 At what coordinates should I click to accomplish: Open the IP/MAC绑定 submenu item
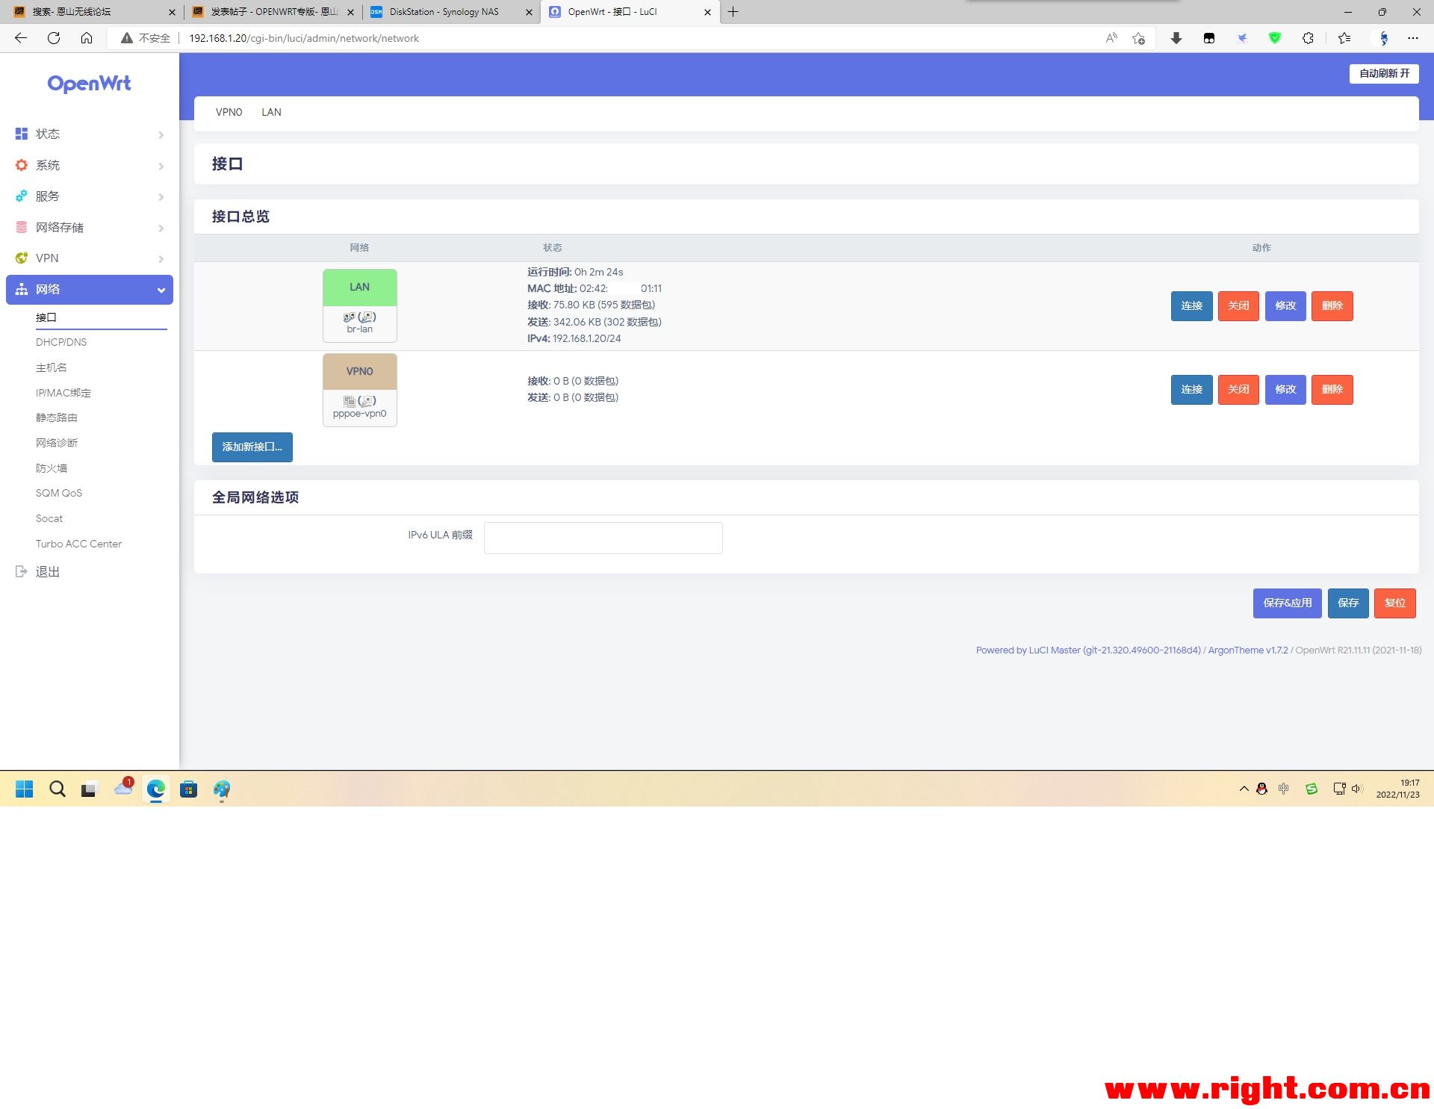[x=63, y=393]
